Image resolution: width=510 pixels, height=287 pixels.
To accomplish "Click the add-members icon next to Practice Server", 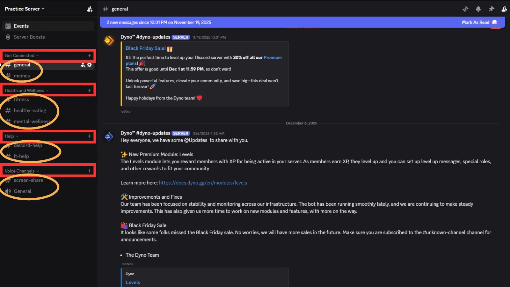I will [90, 9].
